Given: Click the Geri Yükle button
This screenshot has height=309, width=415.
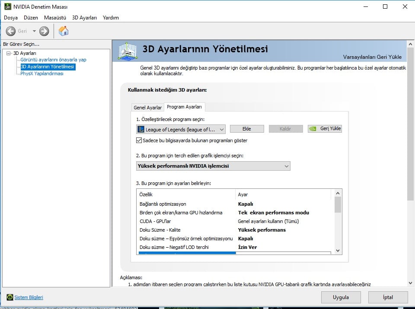Looking at the screenshot, I should pyautogui.click(x=325, y=129).
